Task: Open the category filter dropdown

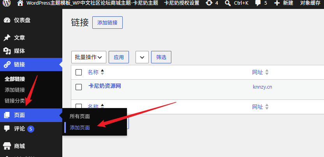Action: [x=142, y=57]
